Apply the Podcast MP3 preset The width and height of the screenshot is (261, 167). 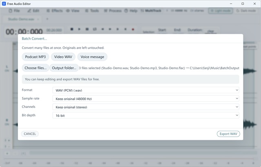click(35, 57)
